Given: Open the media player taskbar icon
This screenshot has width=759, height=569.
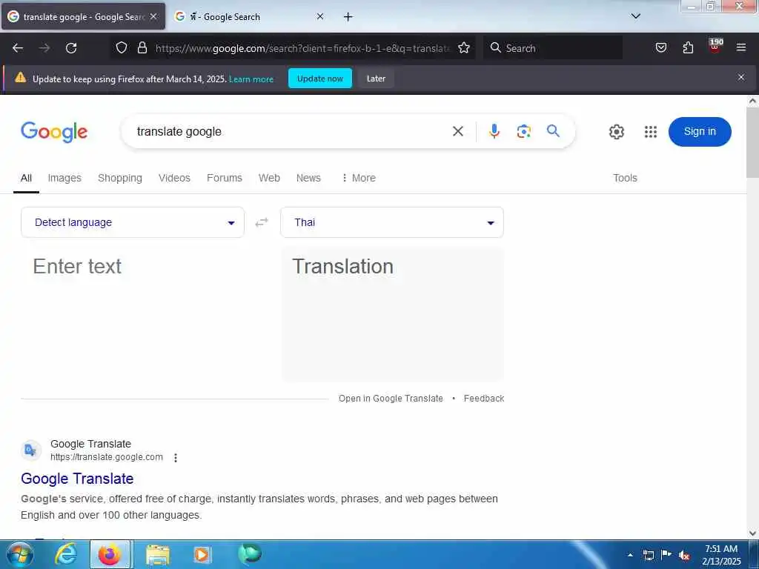Looking at the screenshot, I should click(x=202, y=554).
